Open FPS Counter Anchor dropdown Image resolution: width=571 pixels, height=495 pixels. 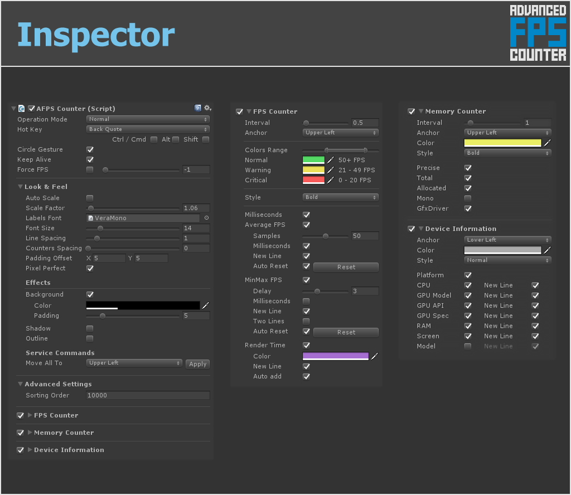pyautogui.click(x=341, y=133)
